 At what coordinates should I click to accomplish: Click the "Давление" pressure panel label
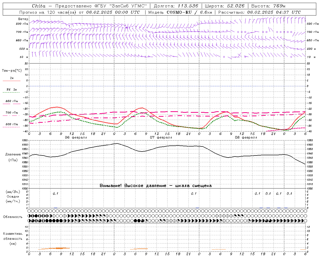(x=13, y=154)
